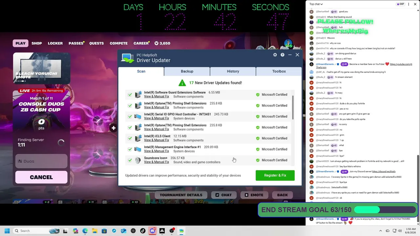
Task: Open Driver Updater settings gear
Action: tap(275, 55)
